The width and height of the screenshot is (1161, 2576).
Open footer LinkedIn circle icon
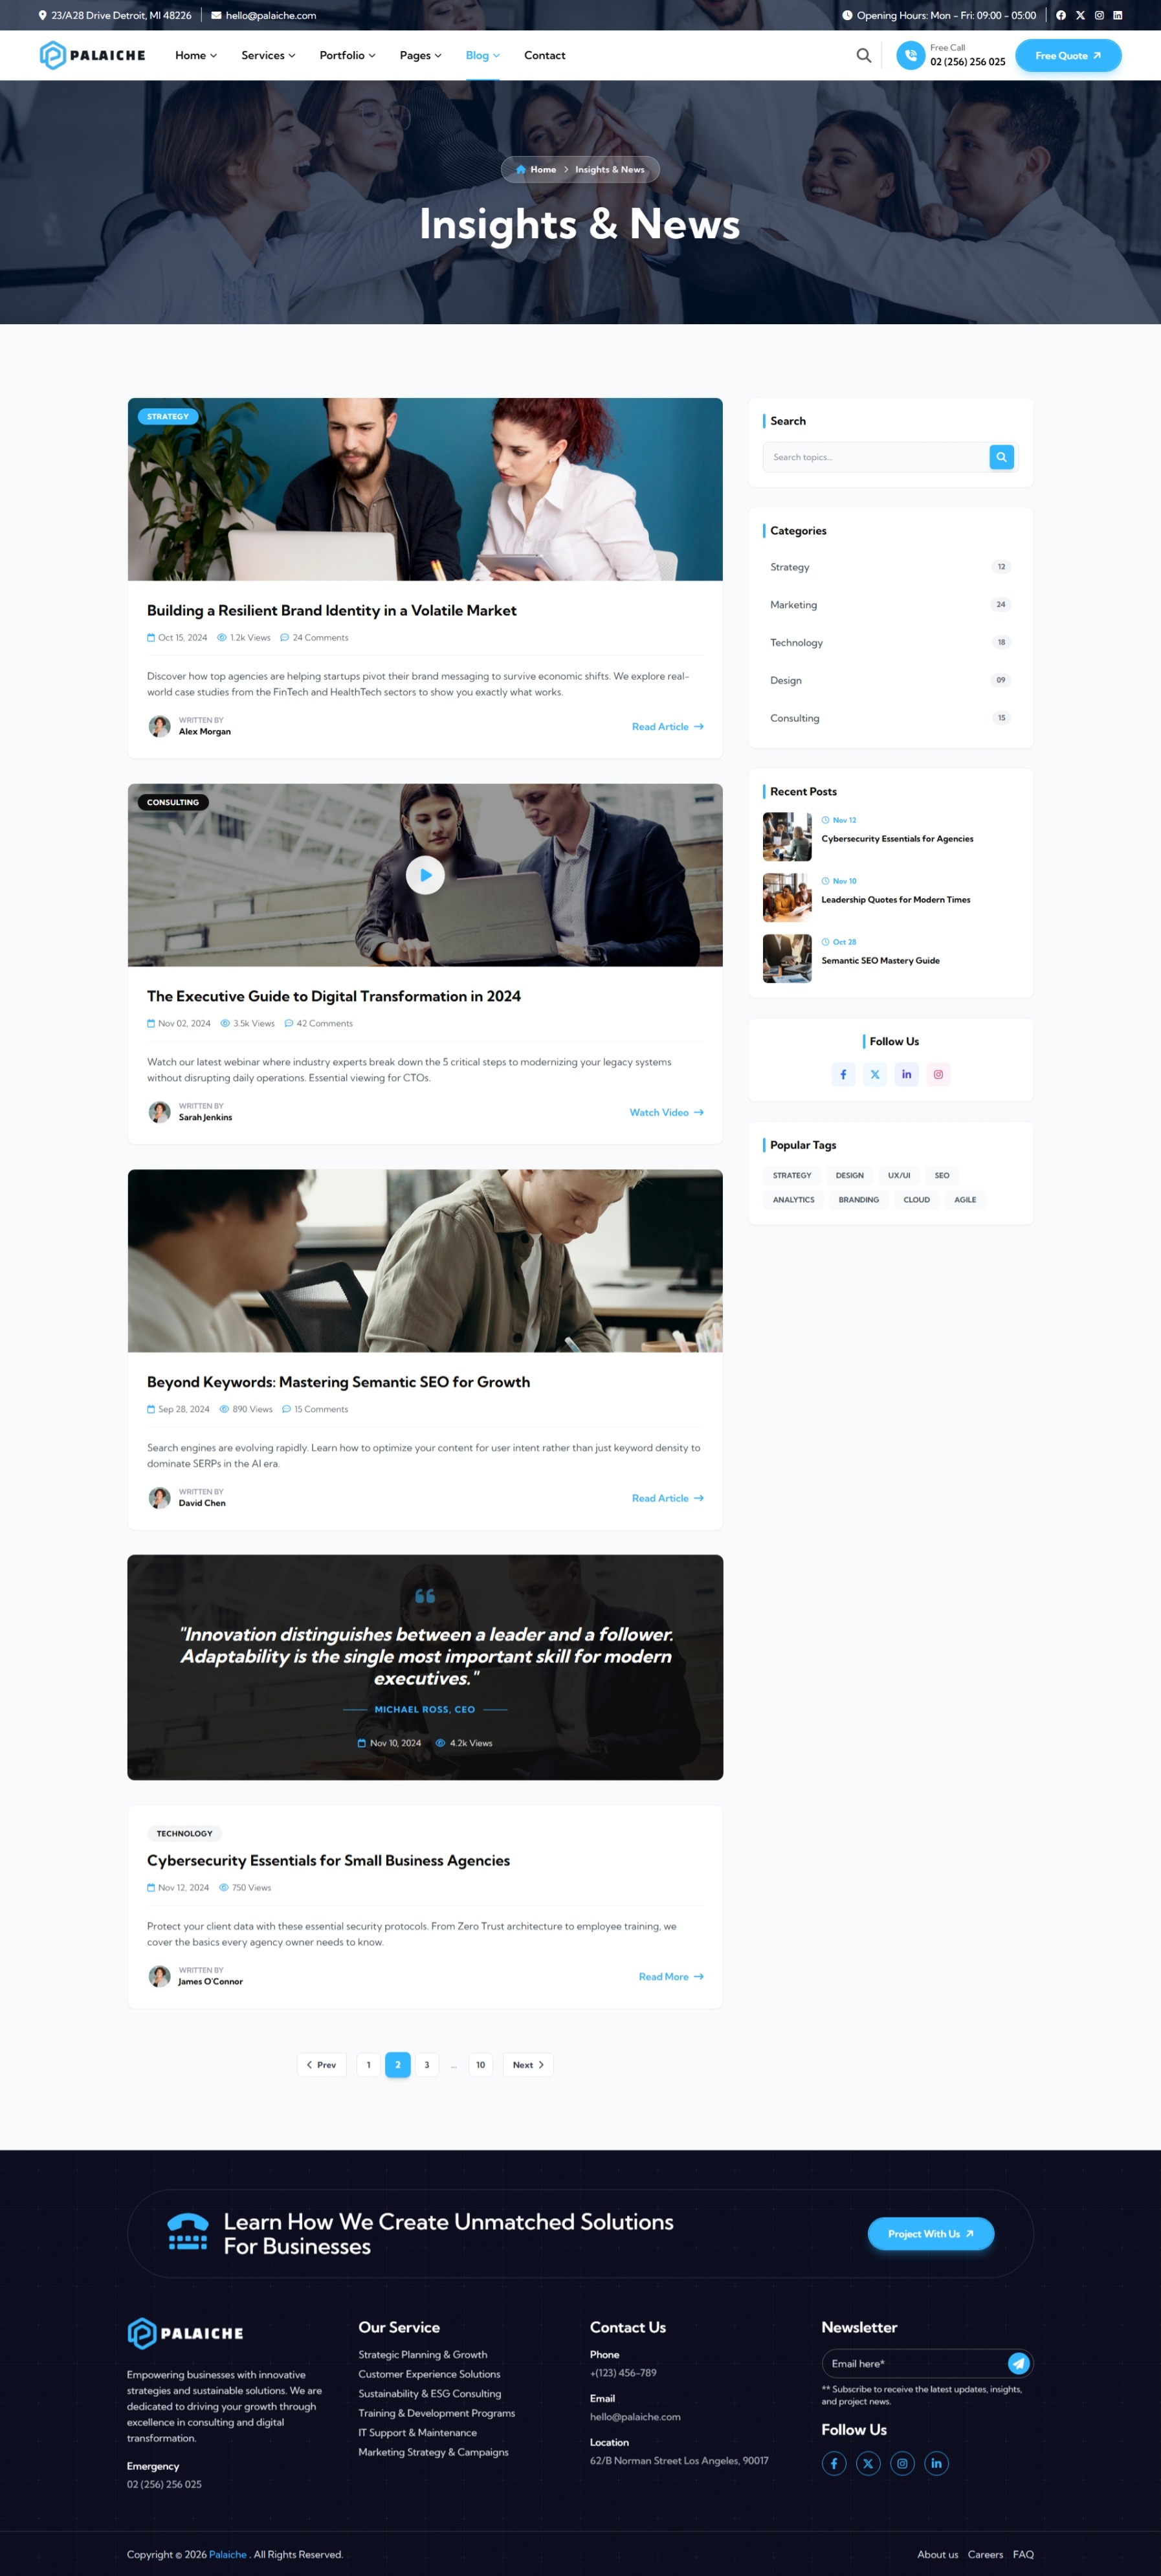[936, 2463]
